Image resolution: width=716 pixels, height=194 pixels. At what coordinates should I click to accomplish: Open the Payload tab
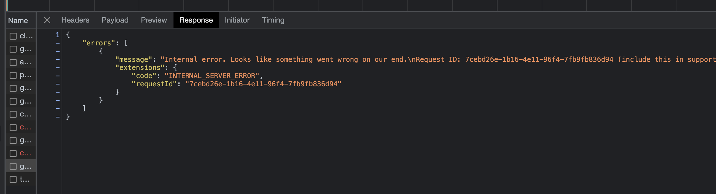pos(115,20)
